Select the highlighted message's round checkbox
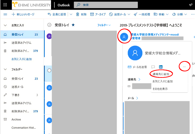The width and height of the screenshot is (195, 134). click(49, 70)
